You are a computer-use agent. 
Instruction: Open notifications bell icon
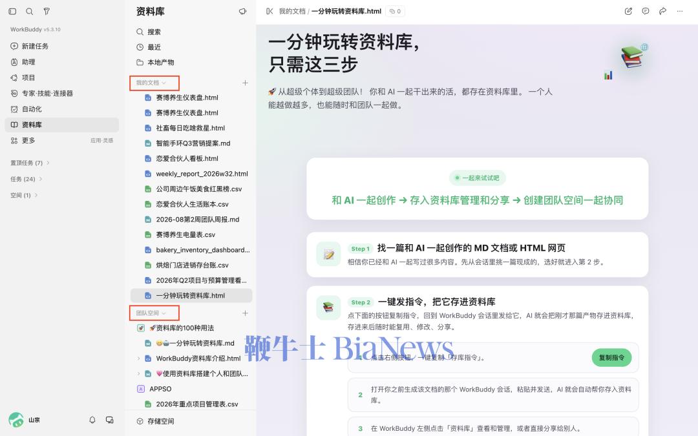[92, 420]
